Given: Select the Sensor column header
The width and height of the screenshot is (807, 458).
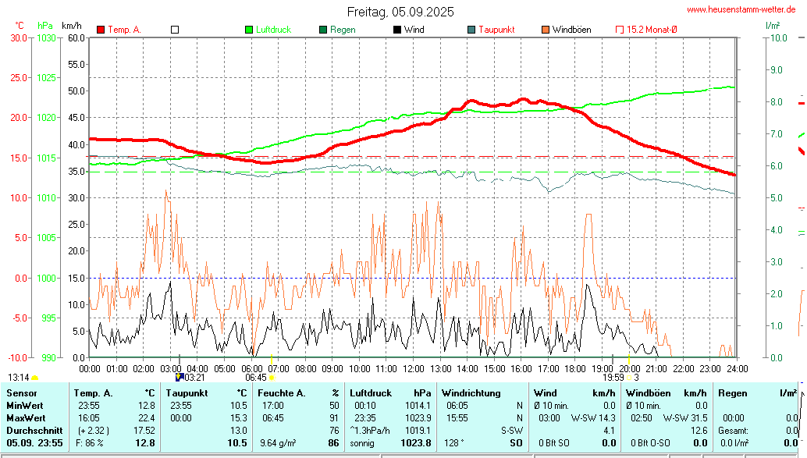Looking at the screenshot, I should click(22, 393).
